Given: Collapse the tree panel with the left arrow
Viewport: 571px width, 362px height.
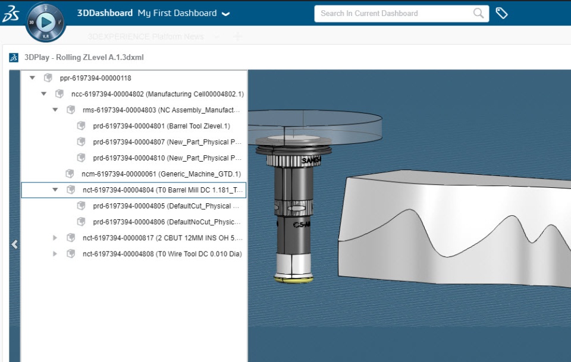Looking at the screenshot, I should coord(14,244).
